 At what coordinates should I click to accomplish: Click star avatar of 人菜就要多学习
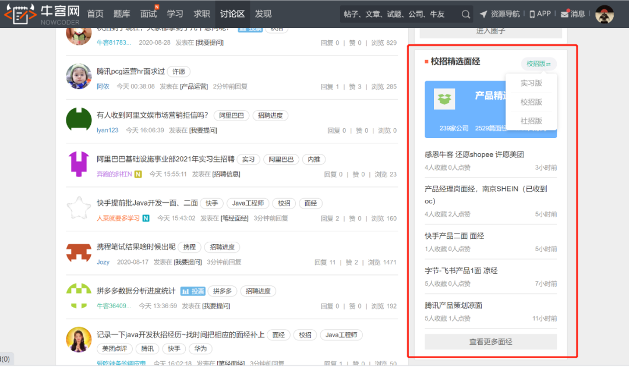(79, 208)
